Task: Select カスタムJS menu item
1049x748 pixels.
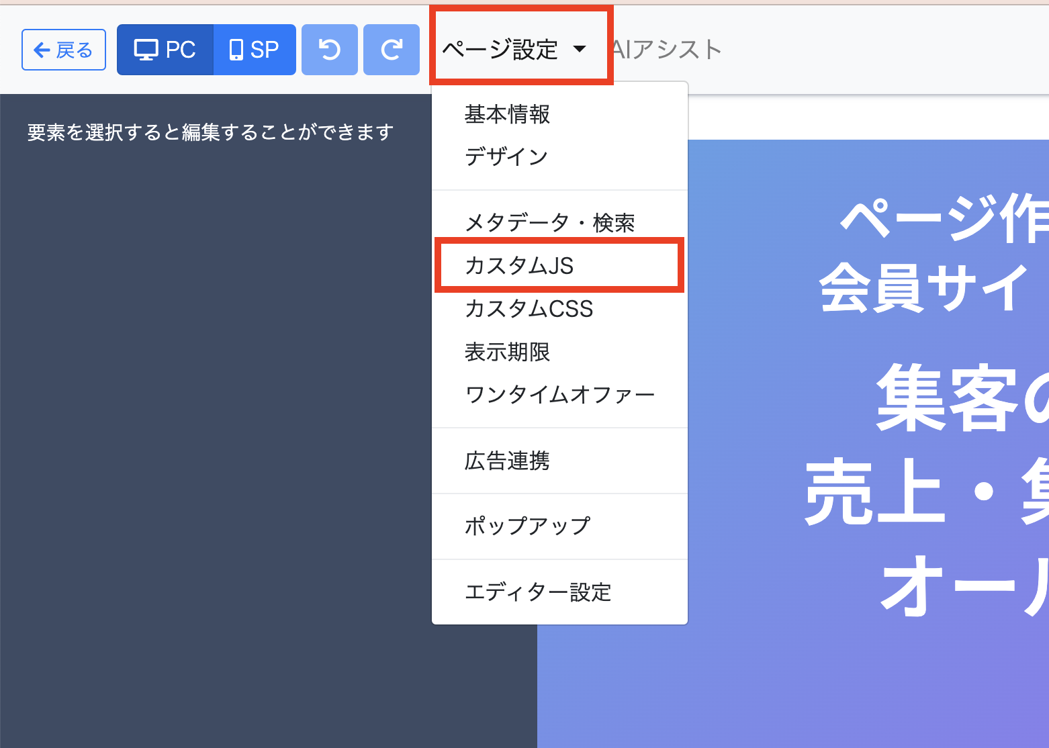Action: click(519, 266)
